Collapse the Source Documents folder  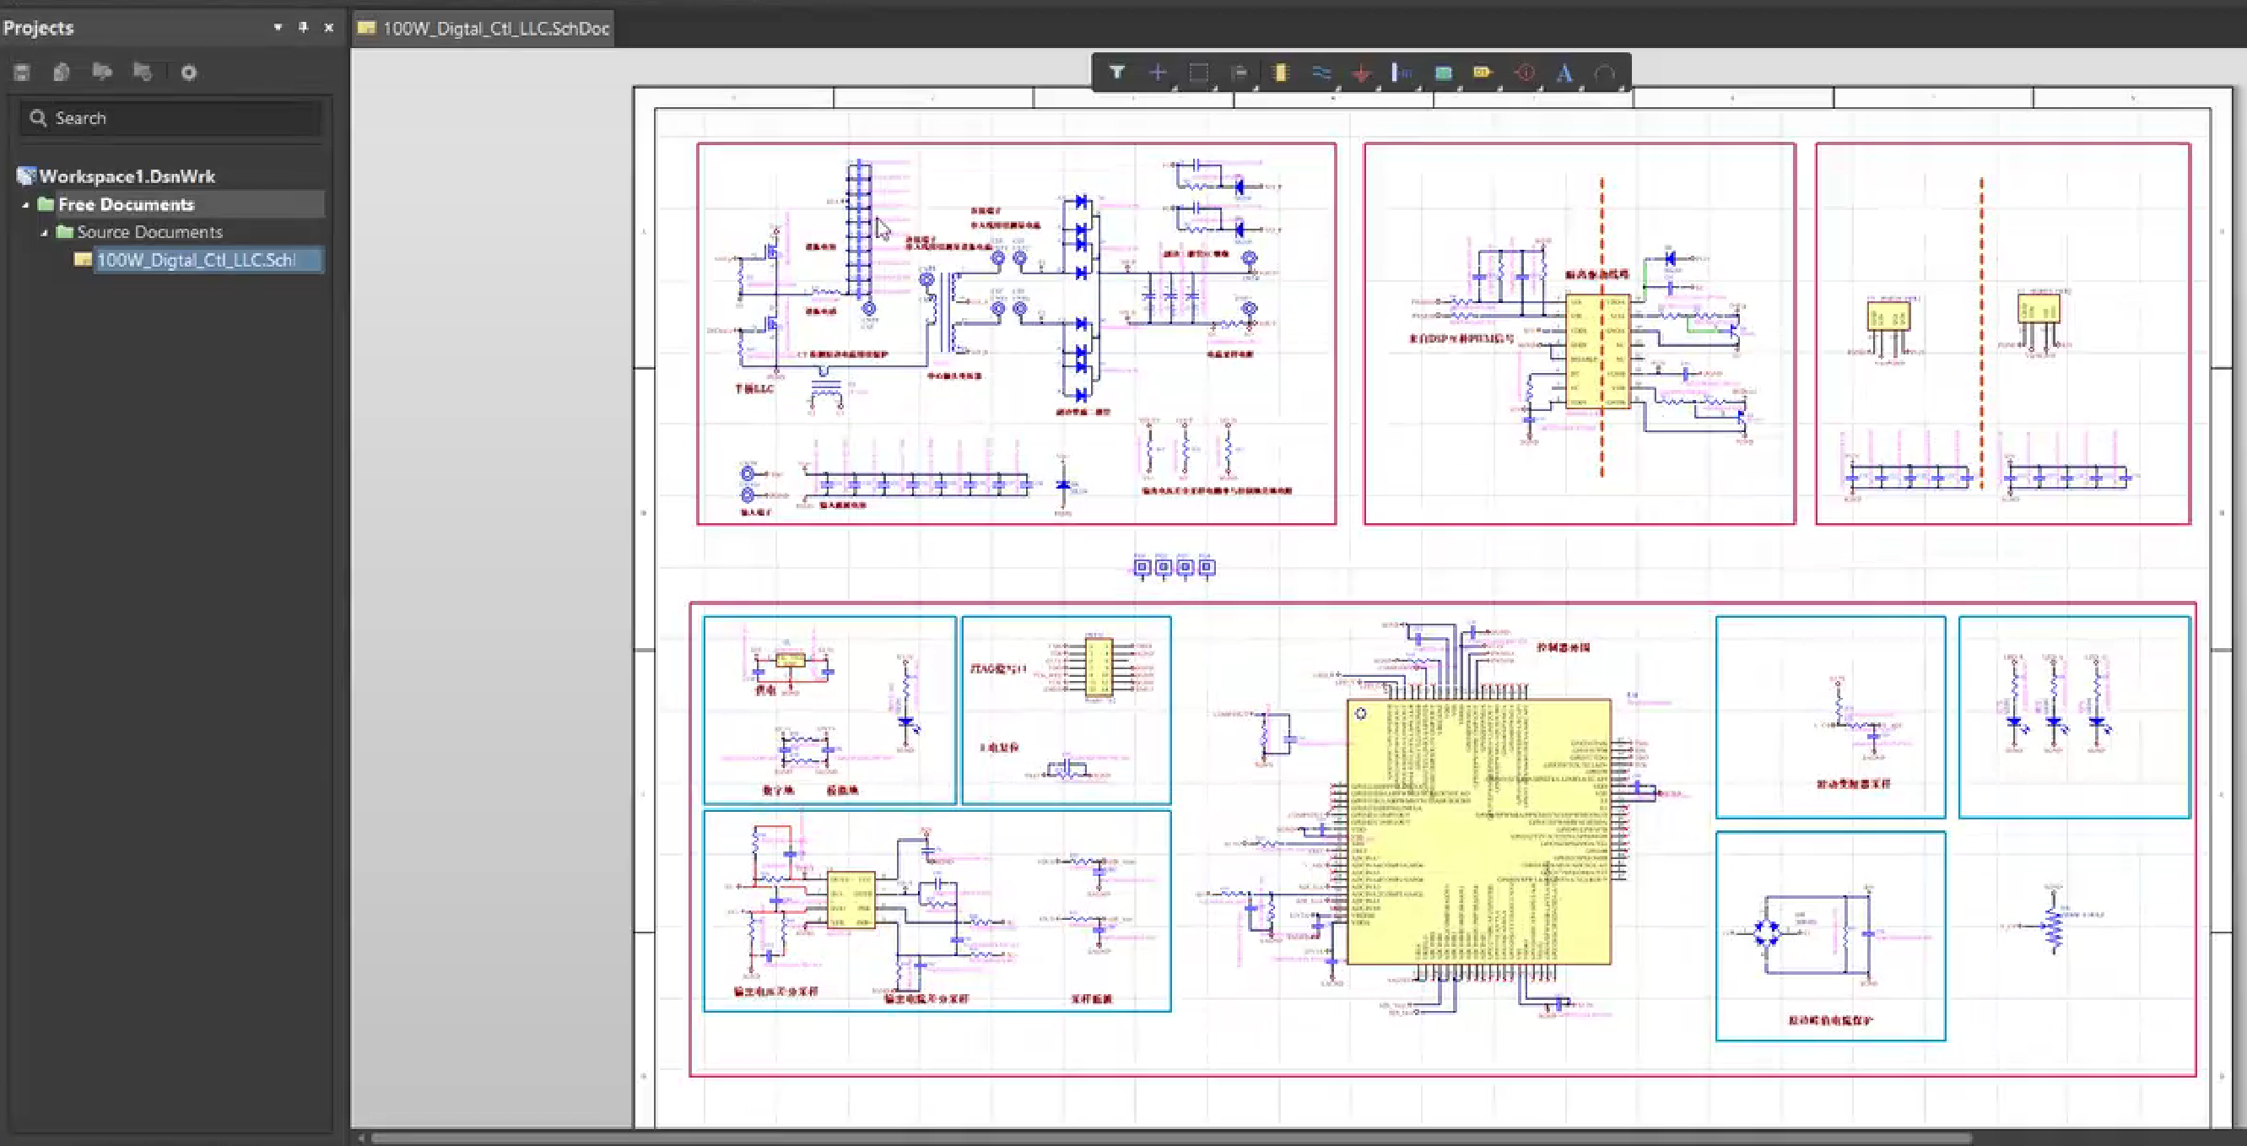(x=45, y=233)
